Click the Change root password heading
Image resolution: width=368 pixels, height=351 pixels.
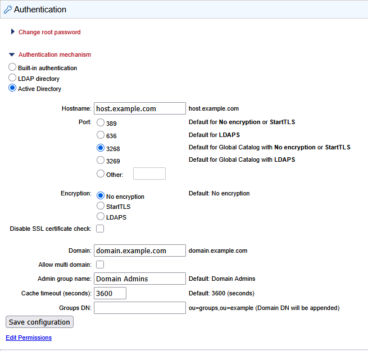(x=49, y=32)
